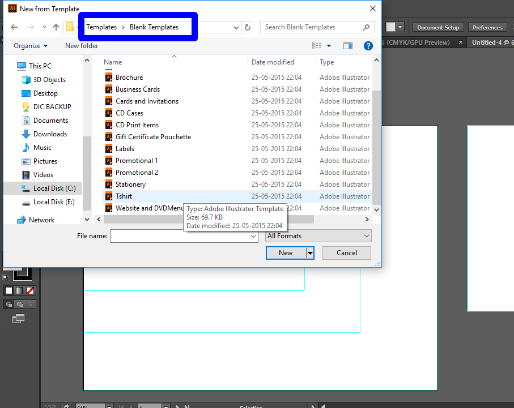Change Illustrator screen mode icon
Viewport: 514px width, 408px height.
[x=18, y=319]
